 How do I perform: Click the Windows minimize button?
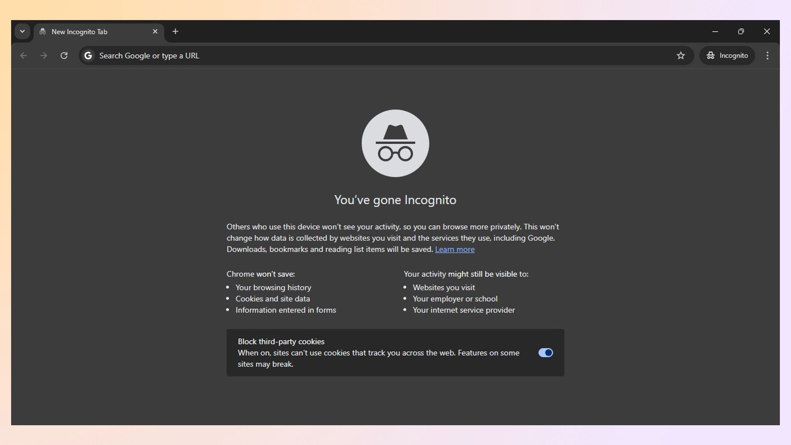click(x=716, y=31)
